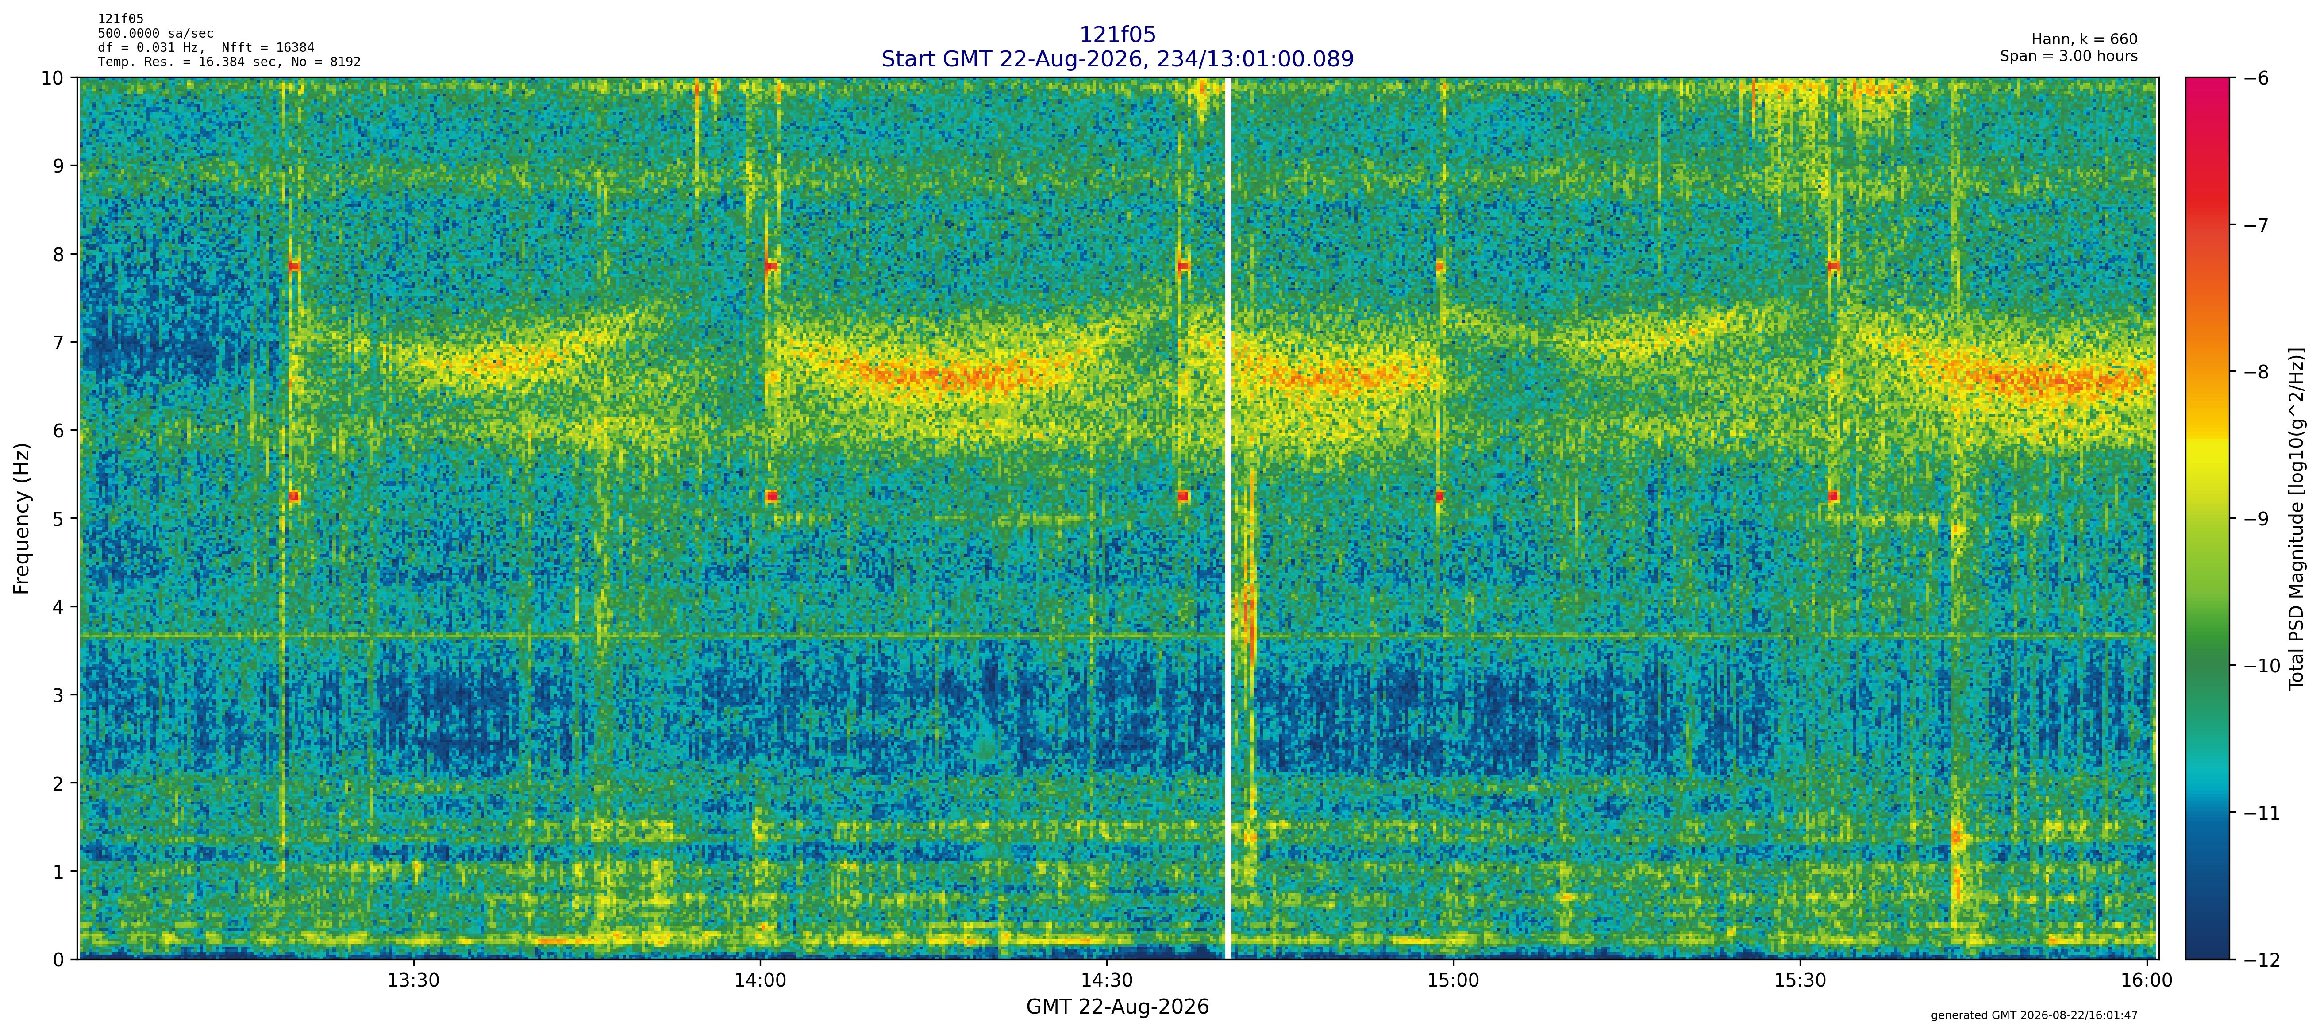Click the "df = 0.031 Hz, Nfft = 16384" line
This screenshot has height=1034, width=2320.
tap(206, 48)
